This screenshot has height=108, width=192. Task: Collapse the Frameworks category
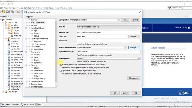pyautogui.click(x=26, y=52)
